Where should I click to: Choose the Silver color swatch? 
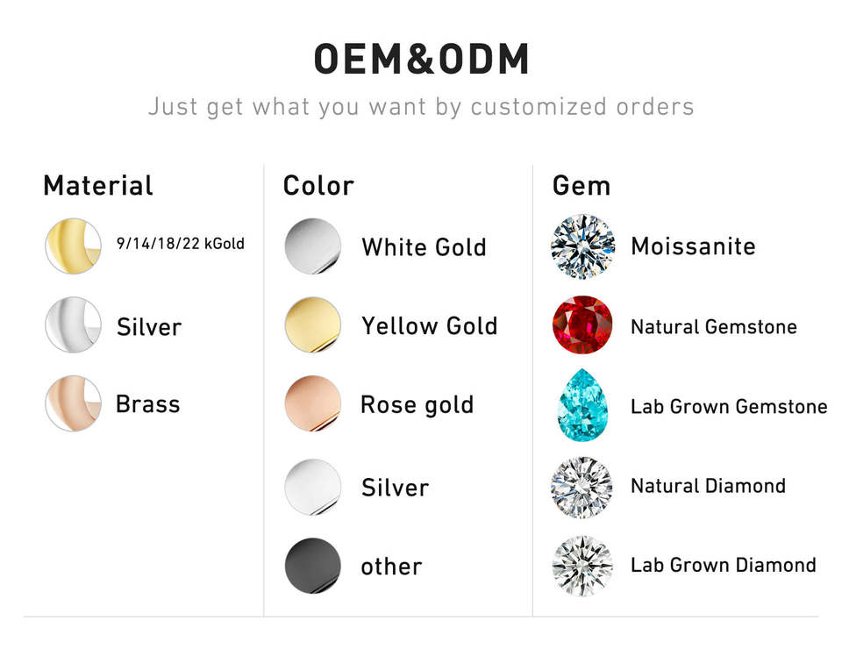pyautogui.click(x=313, y=487)
